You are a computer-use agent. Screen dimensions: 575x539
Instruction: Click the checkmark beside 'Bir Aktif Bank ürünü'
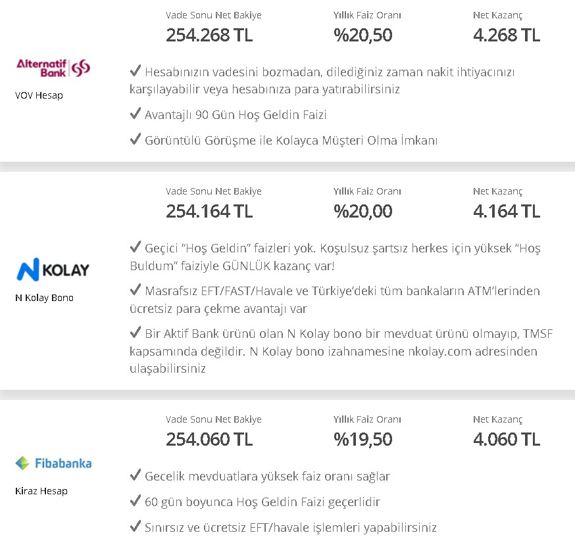[x=136, y=333]
